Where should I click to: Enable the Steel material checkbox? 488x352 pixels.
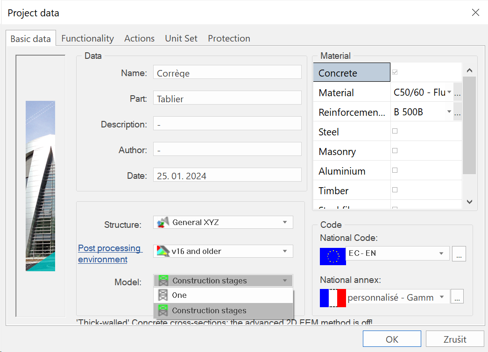395,132
